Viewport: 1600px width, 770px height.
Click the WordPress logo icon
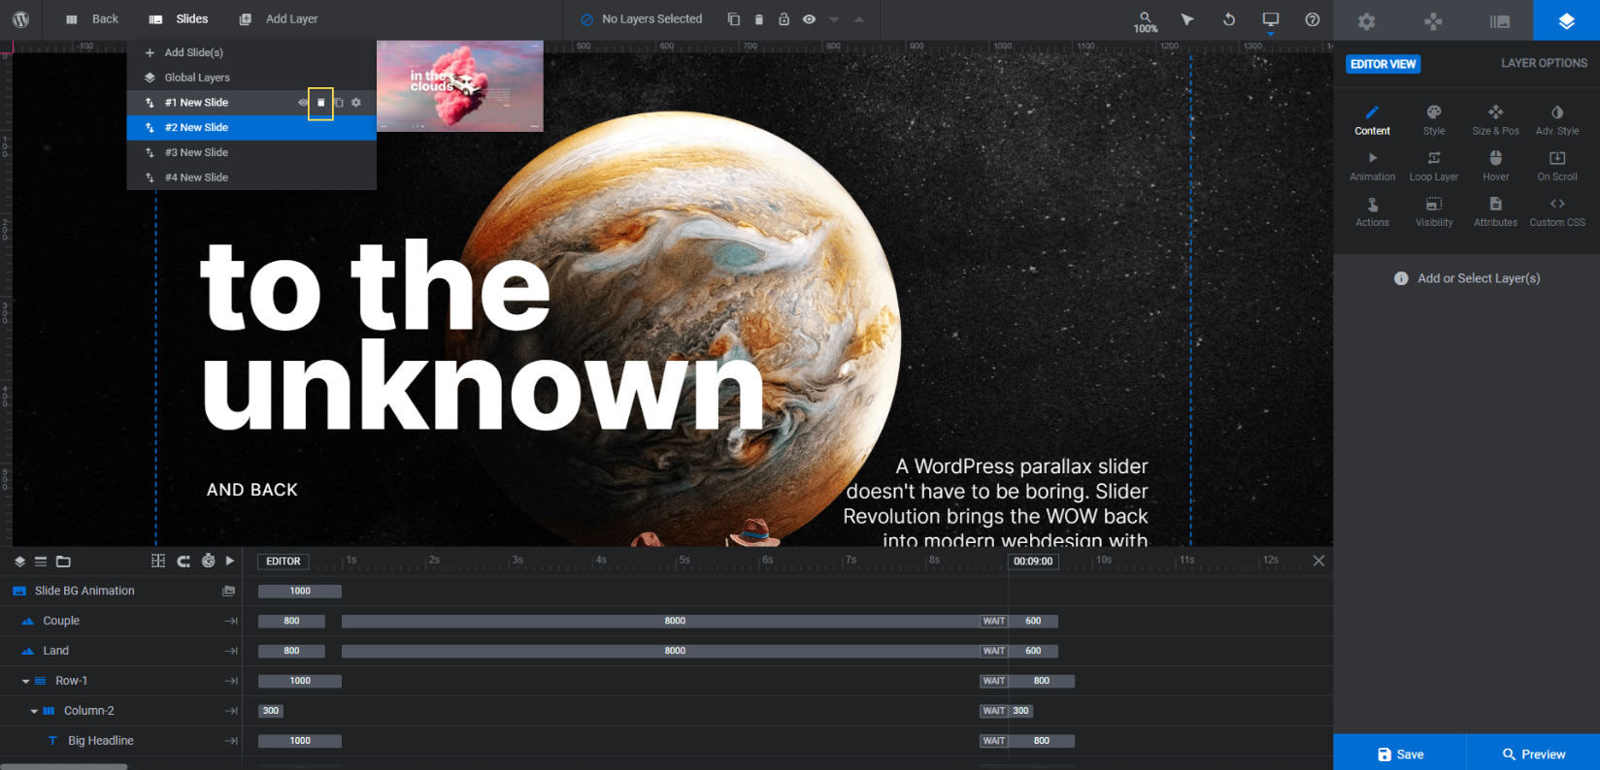pos(20,19)
